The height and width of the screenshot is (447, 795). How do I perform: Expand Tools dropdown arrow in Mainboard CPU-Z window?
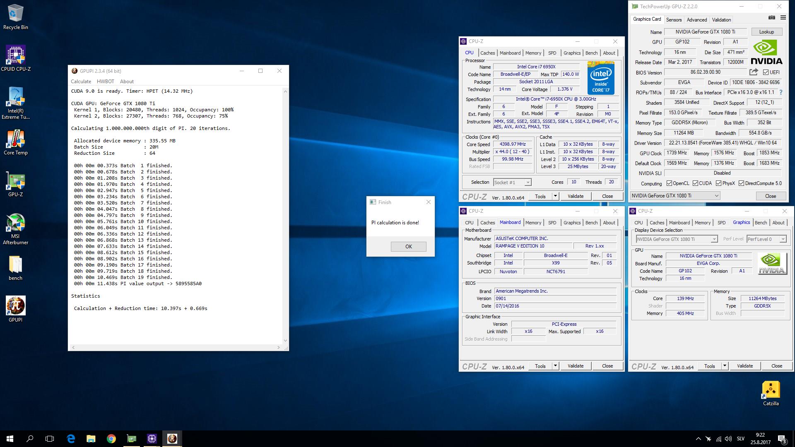pyautogui.click(x=555, y=366)
